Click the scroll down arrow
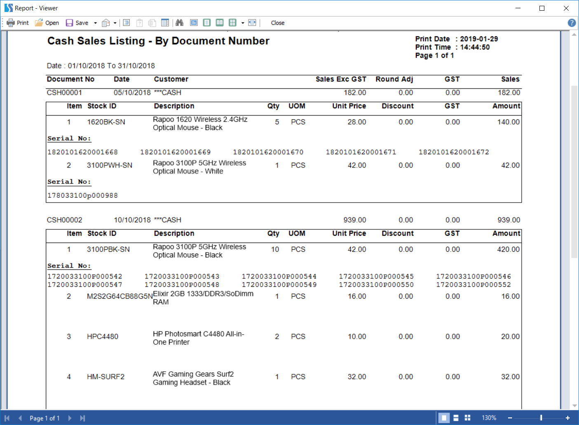Screen dimensions: 579x425 [x=574, y=406]
